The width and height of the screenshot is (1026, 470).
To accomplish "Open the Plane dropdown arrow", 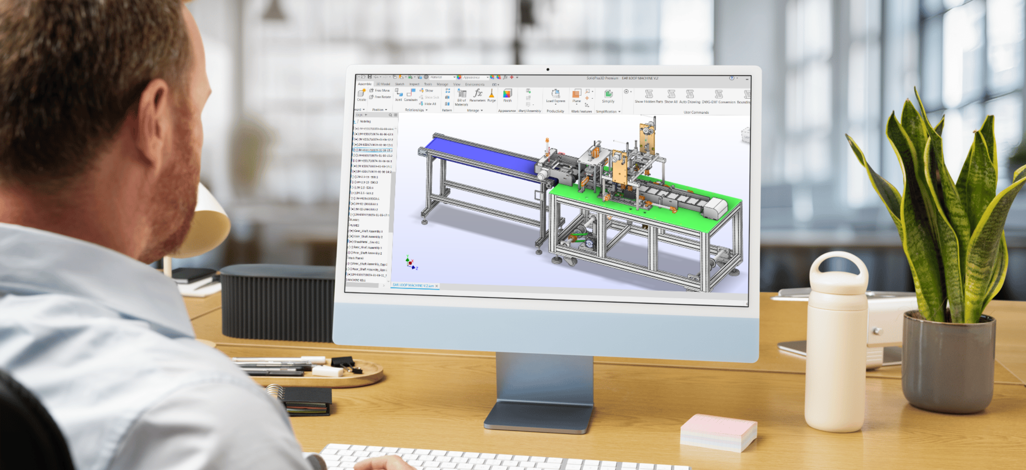I will [576, 104].
